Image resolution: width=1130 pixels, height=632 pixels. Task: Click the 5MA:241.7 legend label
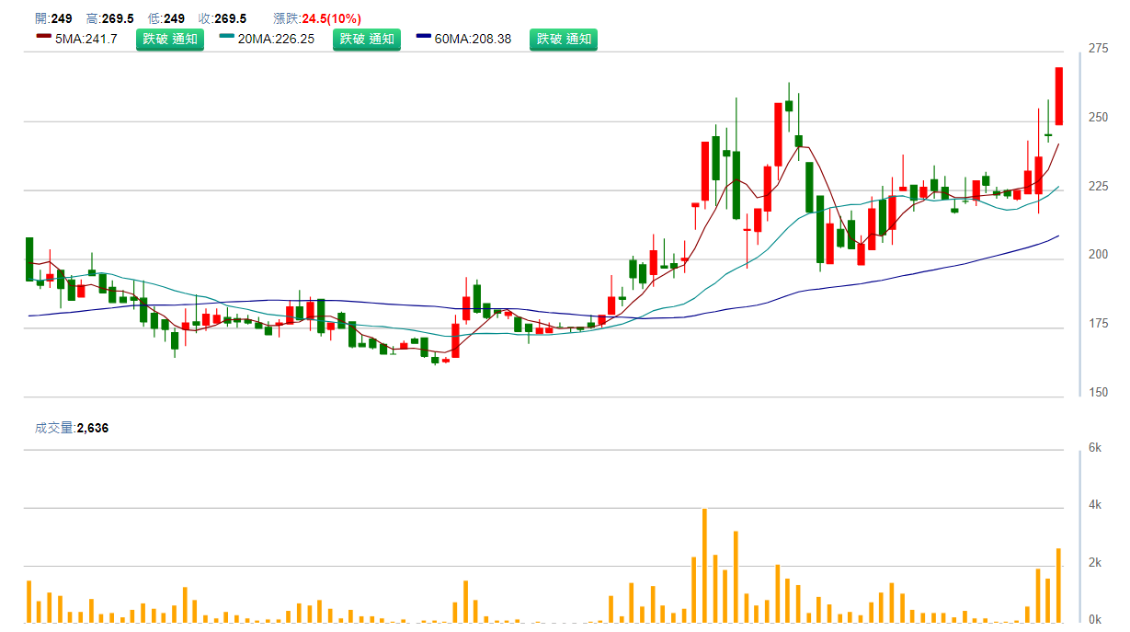point(86,39)
